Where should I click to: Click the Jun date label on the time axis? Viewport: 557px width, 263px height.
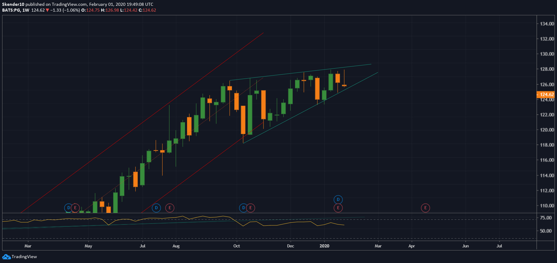(x=466, y=246)
